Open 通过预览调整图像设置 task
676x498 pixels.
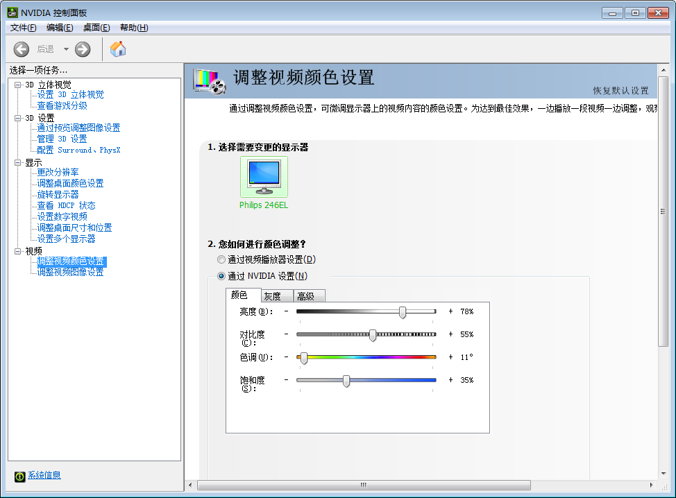click(x=78, y=128)
